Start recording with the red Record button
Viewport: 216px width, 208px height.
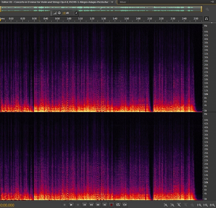pos(111,205)
